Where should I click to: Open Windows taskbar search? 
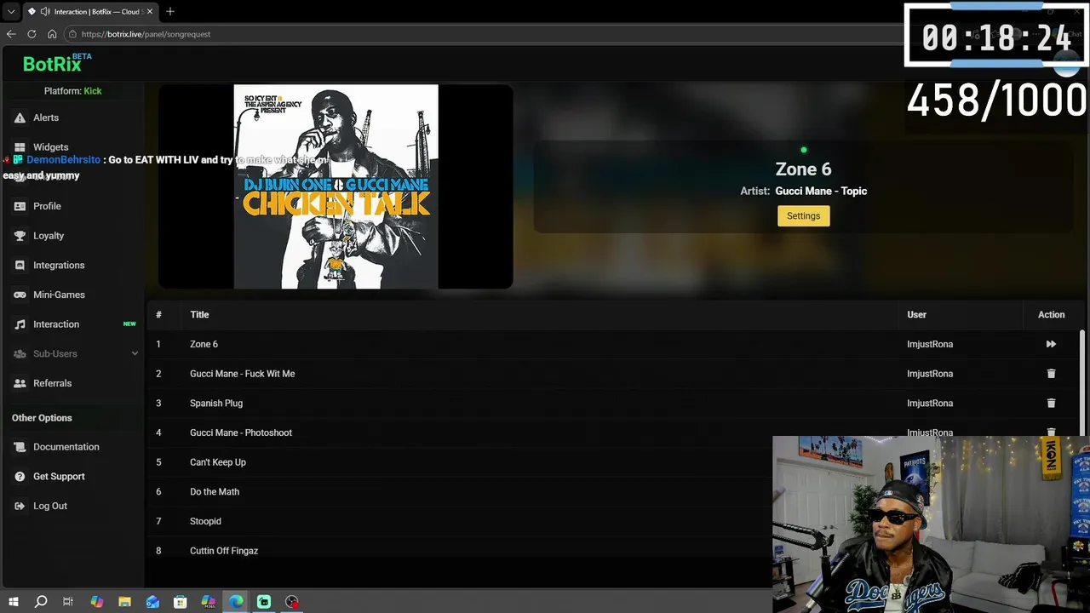click(40, 602)
